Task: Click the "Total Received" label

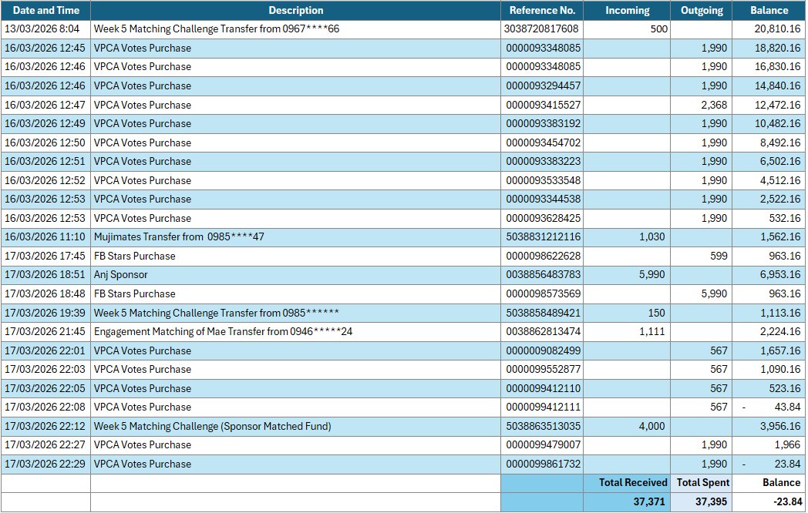Action: (633, 483)
